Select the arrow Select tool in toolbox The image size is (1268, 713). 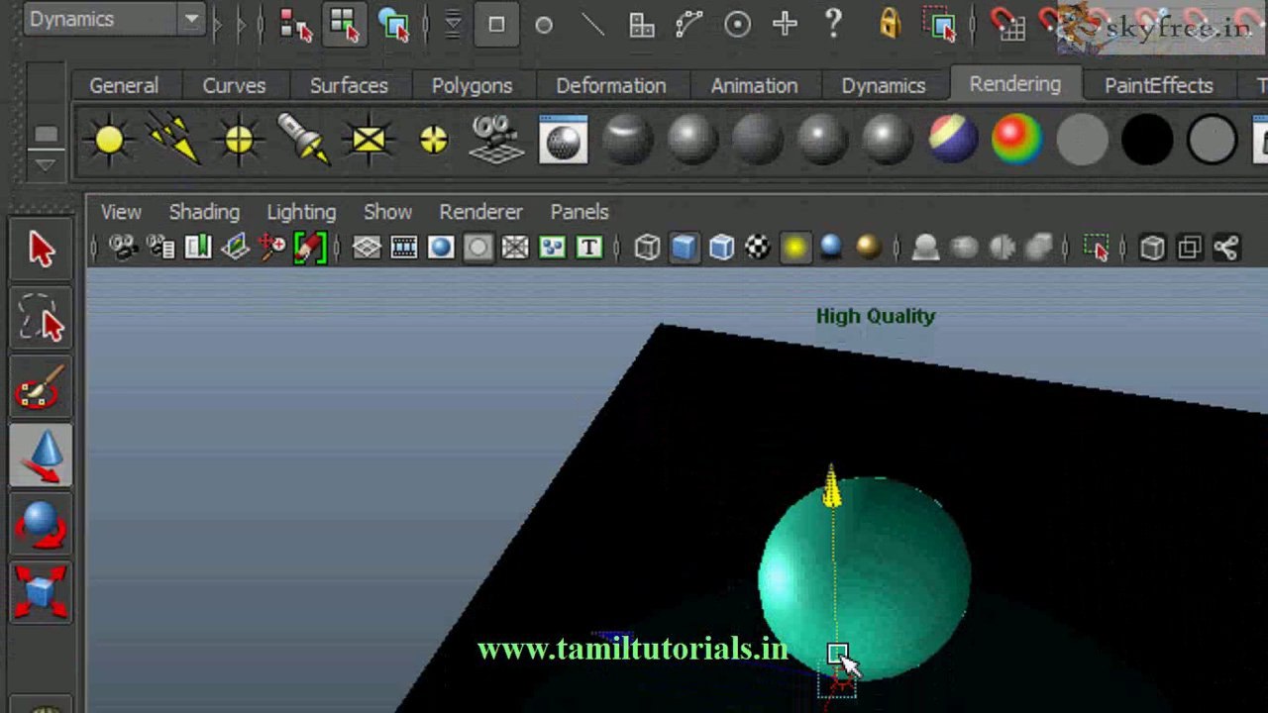click(x=41, y=248)
